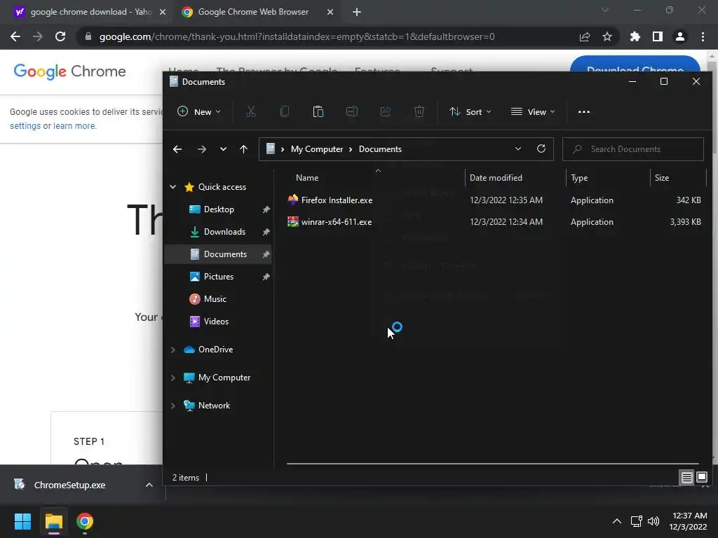Toggle Chrome side panel icon
The width and height of the screenshot is (718, 538).
pos(658,36)
